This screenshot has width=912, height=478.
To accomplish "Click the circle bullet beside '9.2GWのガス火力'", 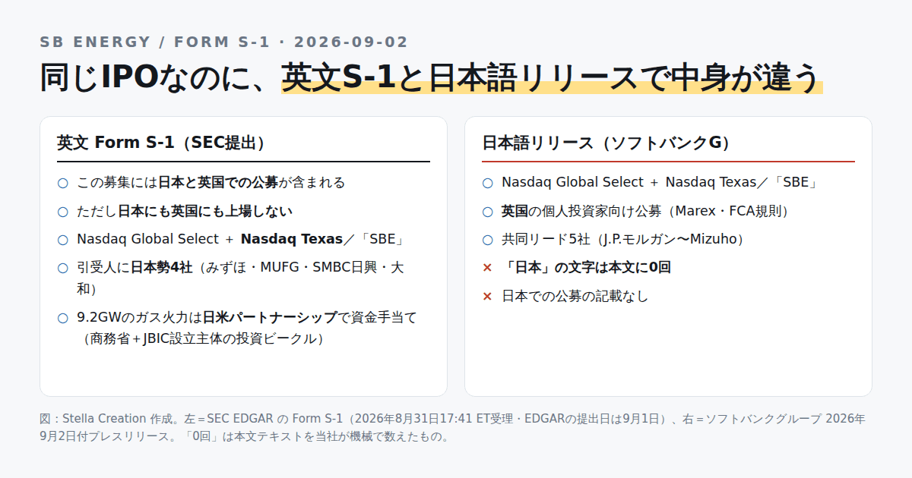I will click(x=62, y=318).
